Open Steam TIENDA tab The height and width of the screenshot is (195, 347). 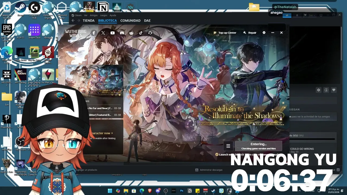[x=89, y=21]
